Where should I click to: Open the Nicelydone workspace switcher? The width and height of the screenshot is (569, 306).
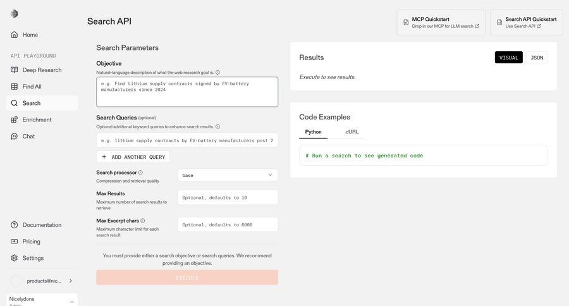tap(42, 299)
